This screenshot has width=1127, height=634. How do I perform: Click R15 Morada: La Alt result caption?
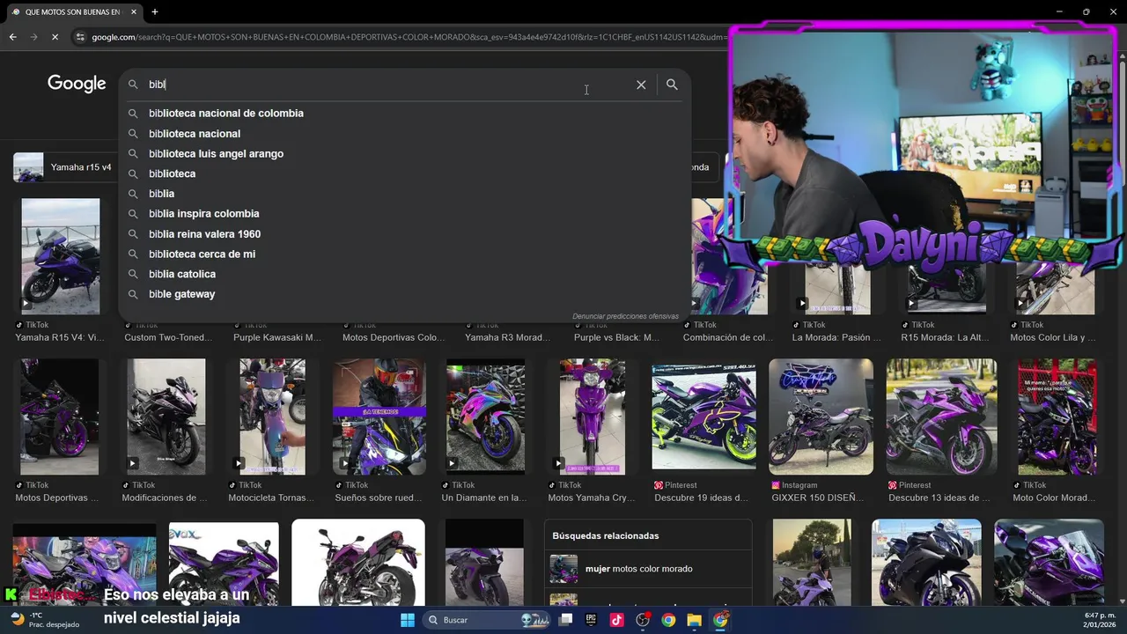945,337
